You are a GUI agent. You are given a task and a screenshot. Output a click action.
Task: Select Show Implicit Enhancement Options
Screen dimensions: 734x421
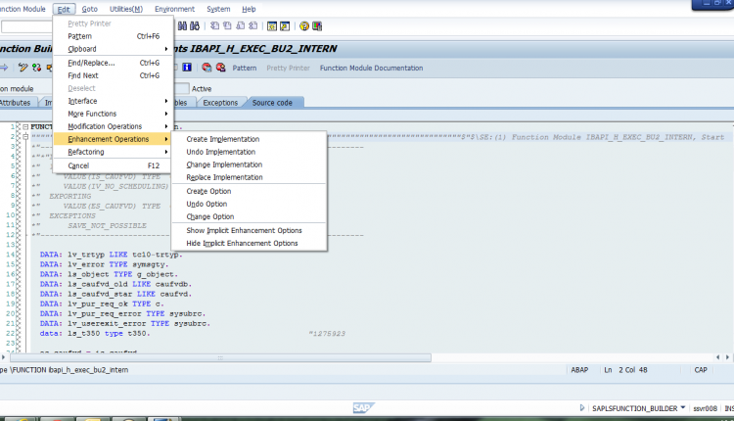[249, 230]
